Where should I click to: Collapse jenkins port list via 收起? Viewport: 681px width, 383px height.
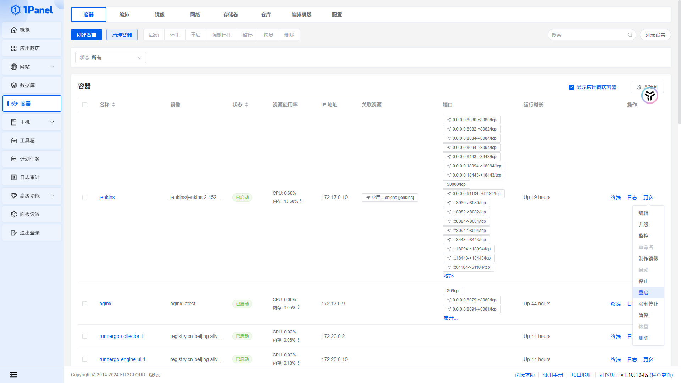coord(449,276)
